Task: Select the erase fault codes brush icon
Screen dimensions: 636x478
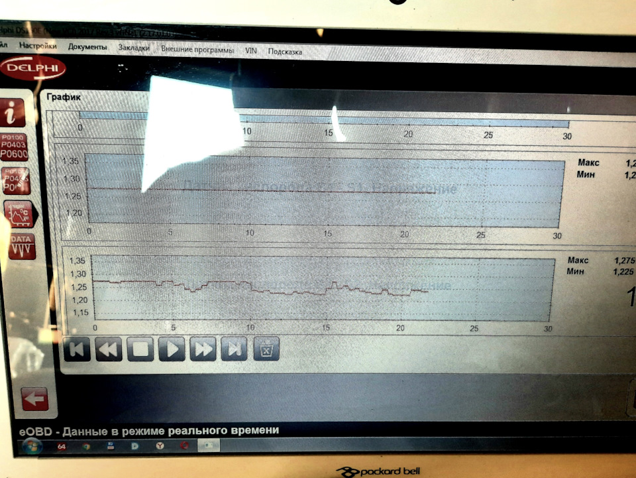Action: pos(15,180)
